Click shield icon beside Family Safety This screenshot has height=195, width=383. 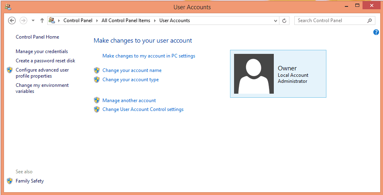[x=10, y=181]
